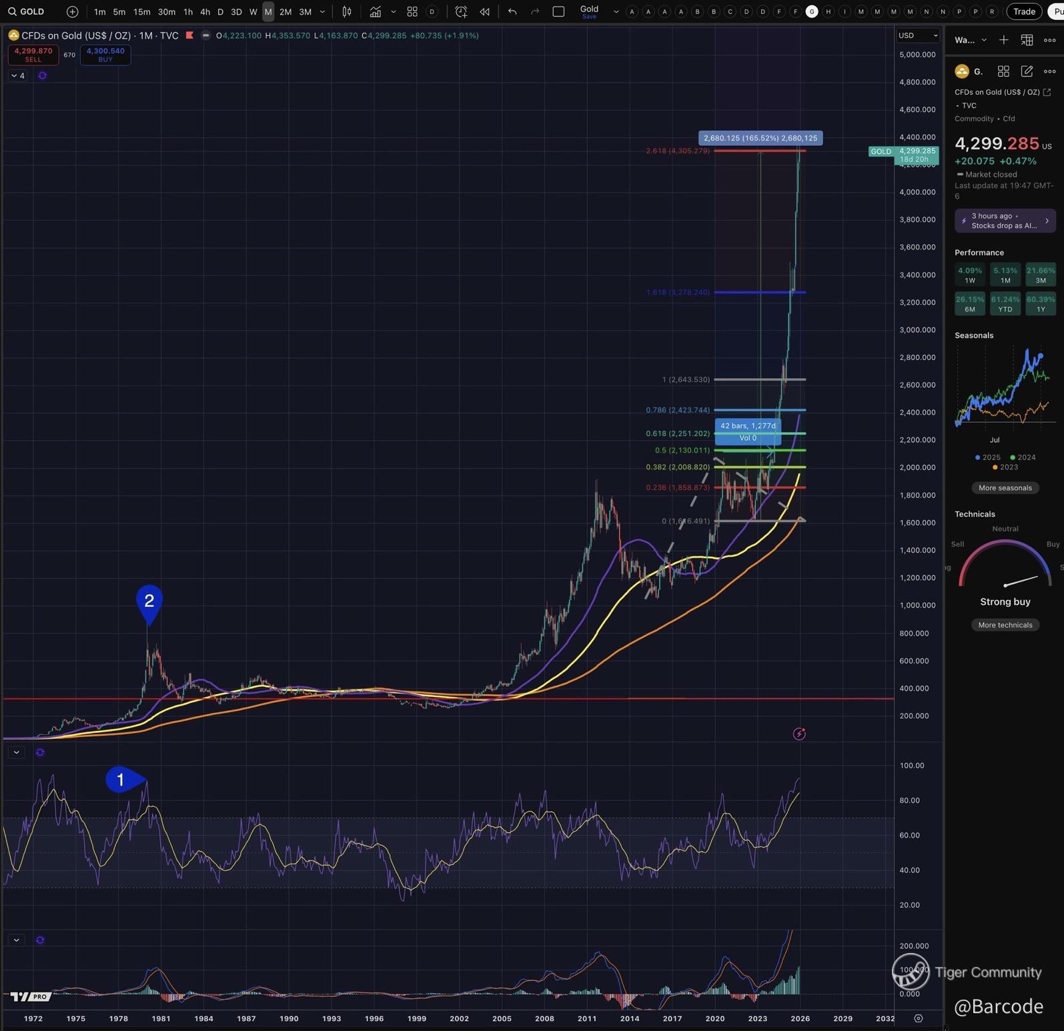This screenshot has width=1064, height=1031.
Task: Switch to the 15m timeframe
Action: (x=141, y=11)
